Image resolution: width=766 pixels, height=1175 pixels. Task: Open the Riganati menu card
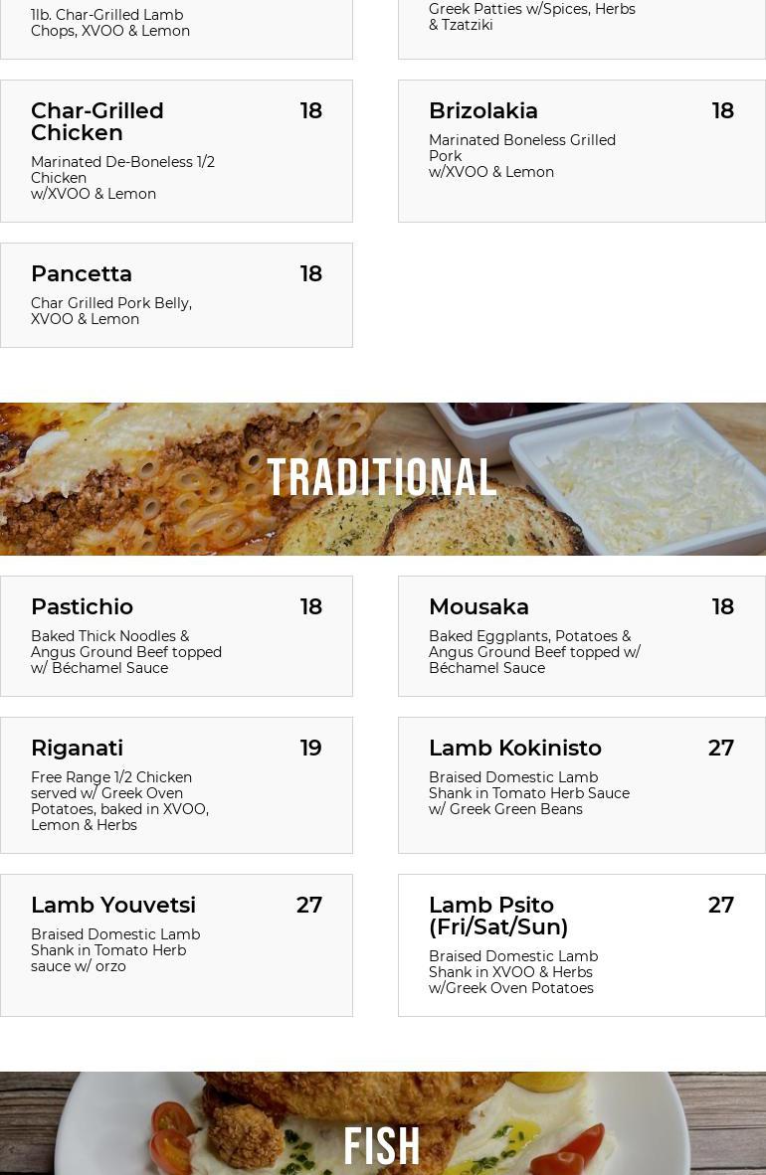[176, 784]
